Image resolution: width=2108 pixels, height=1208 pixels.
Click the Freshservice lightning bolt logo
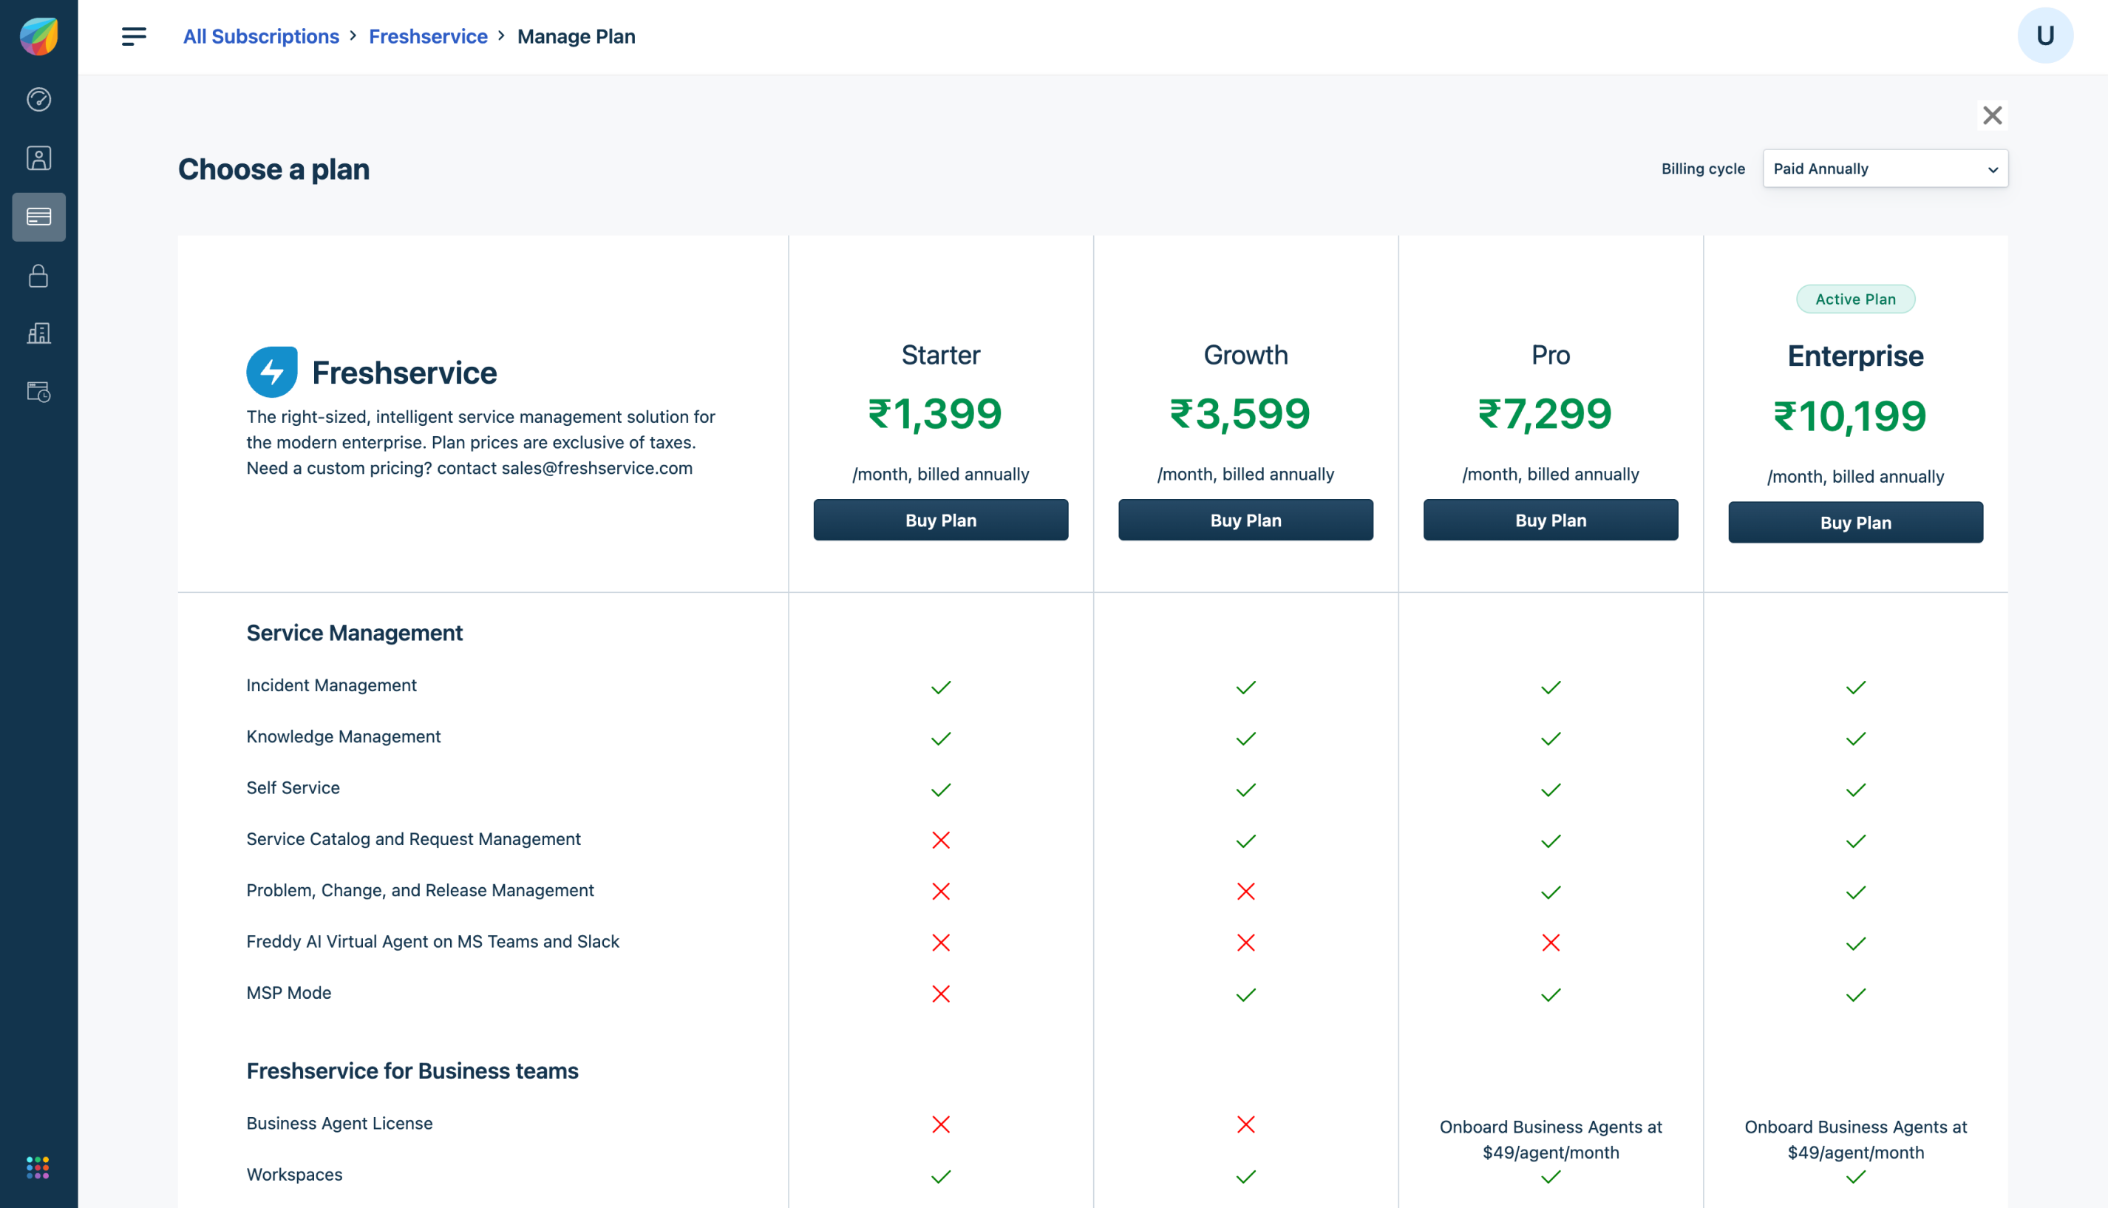pyautogui.click(x=272, y=372)
